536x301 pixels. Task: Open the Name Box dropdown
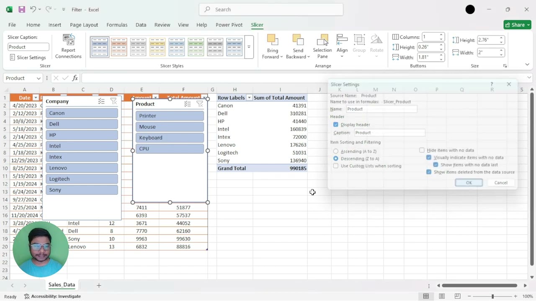point(39,78)
